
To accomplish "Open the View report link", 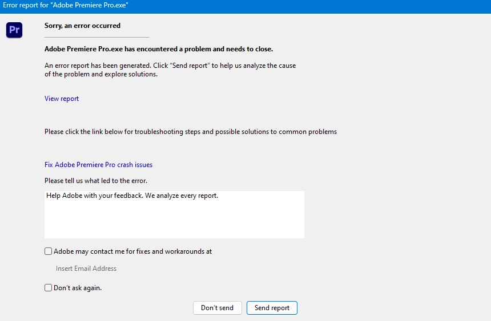I will (62, 99).
